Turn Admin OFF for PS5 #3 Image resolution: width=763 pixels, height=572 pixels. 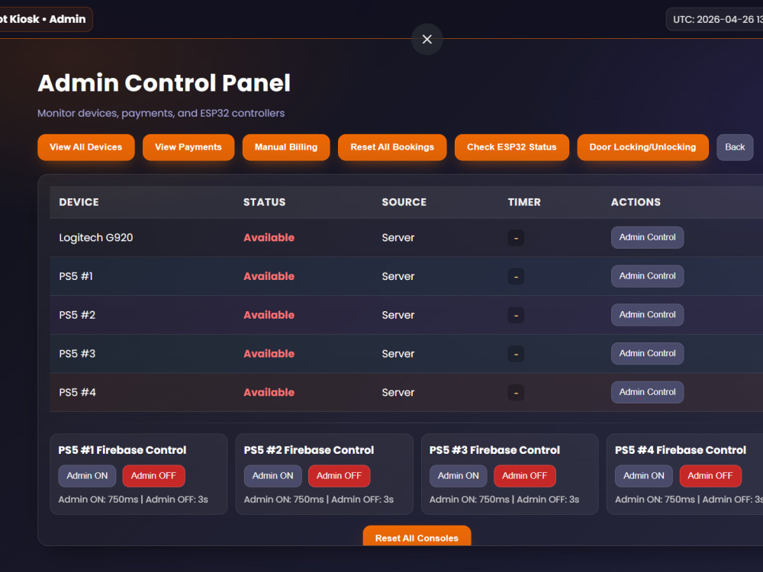point(525,476)
